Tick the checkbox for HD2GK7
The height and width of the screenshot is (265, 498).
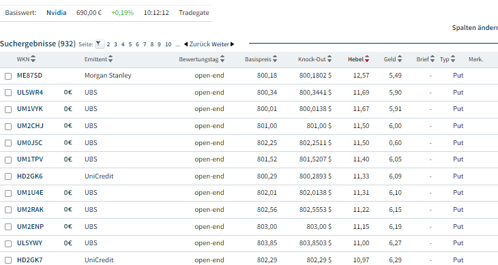pos(8,260)
